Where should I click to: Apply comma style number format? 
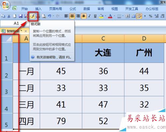click(145, 16)
